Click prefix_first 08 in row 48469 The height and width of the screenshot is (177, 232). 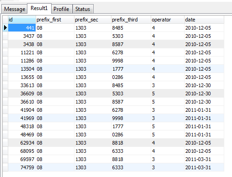point(55,135)
